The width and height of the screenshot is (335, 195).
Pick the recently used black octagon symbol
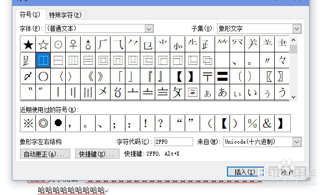[58, 123]
